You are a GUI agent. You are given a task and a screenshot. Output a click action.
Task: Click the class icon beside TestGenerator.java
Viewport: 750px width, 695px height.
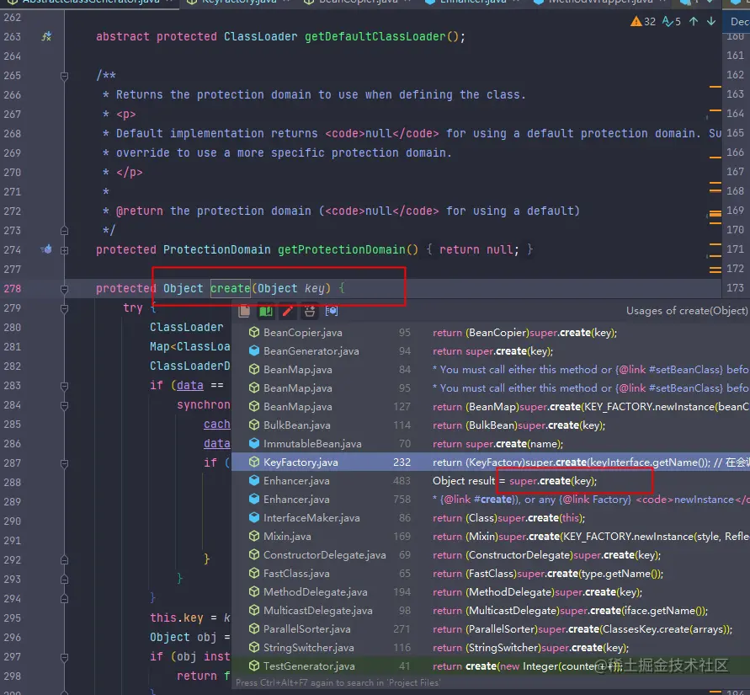(254, 666)
